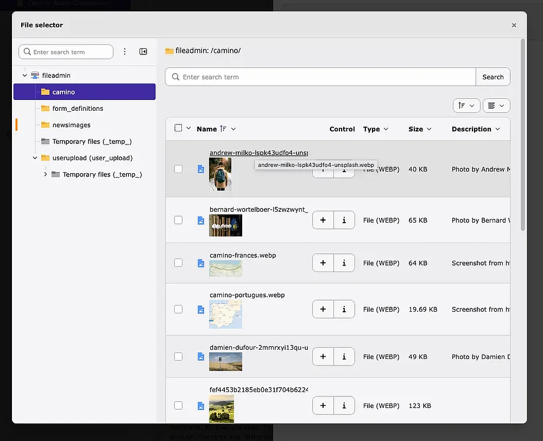This screenshot has width=543, height=441.
Task: Expand Temporary files under userupload
Action: tap(46, 174)
